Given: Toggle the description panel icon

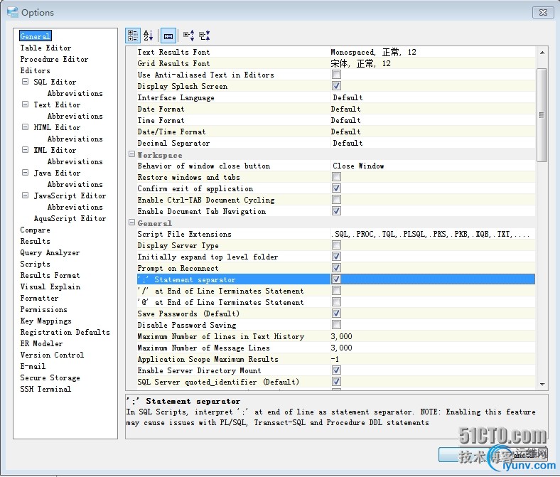Looking at the screenshot, I should pyautogui.click(x=168, y=36).
